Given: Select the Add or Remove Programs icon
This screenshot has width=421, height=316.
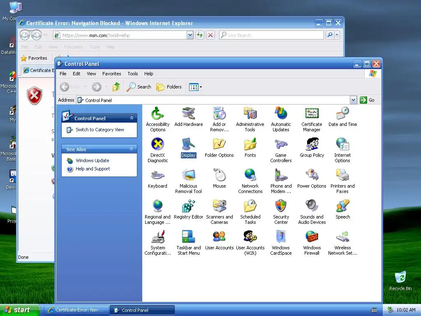Looking at the screenshot, I should click(220, 119).
